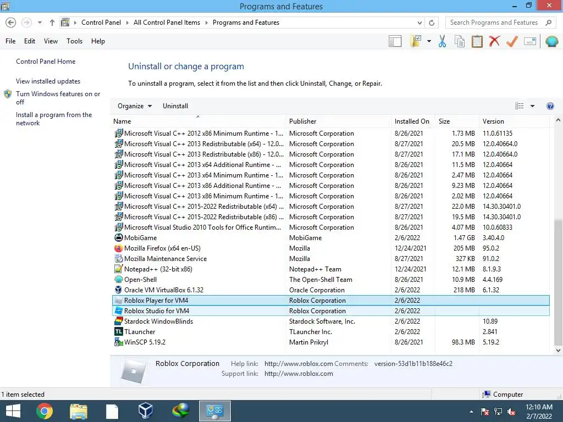Click the blue Help question icon
The height and width of the screenshot is (422, 563).
[550, 106]
